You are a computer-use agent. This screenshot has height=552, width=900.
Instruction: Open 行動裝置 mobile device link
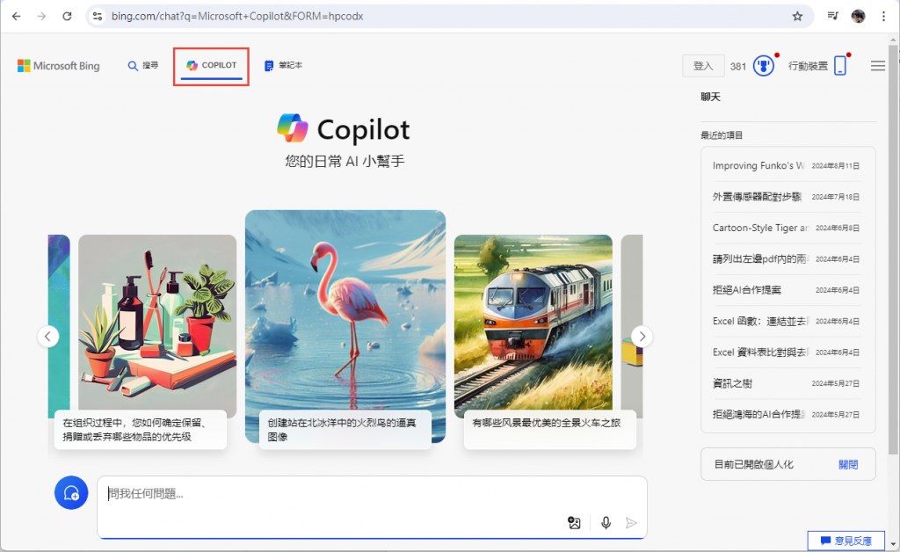(808, 66)
